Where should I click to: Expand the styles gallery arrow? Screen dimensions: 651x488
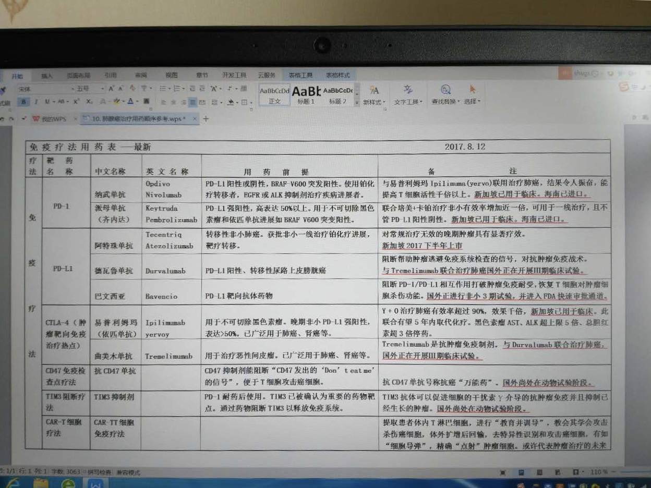click(357, 102)
